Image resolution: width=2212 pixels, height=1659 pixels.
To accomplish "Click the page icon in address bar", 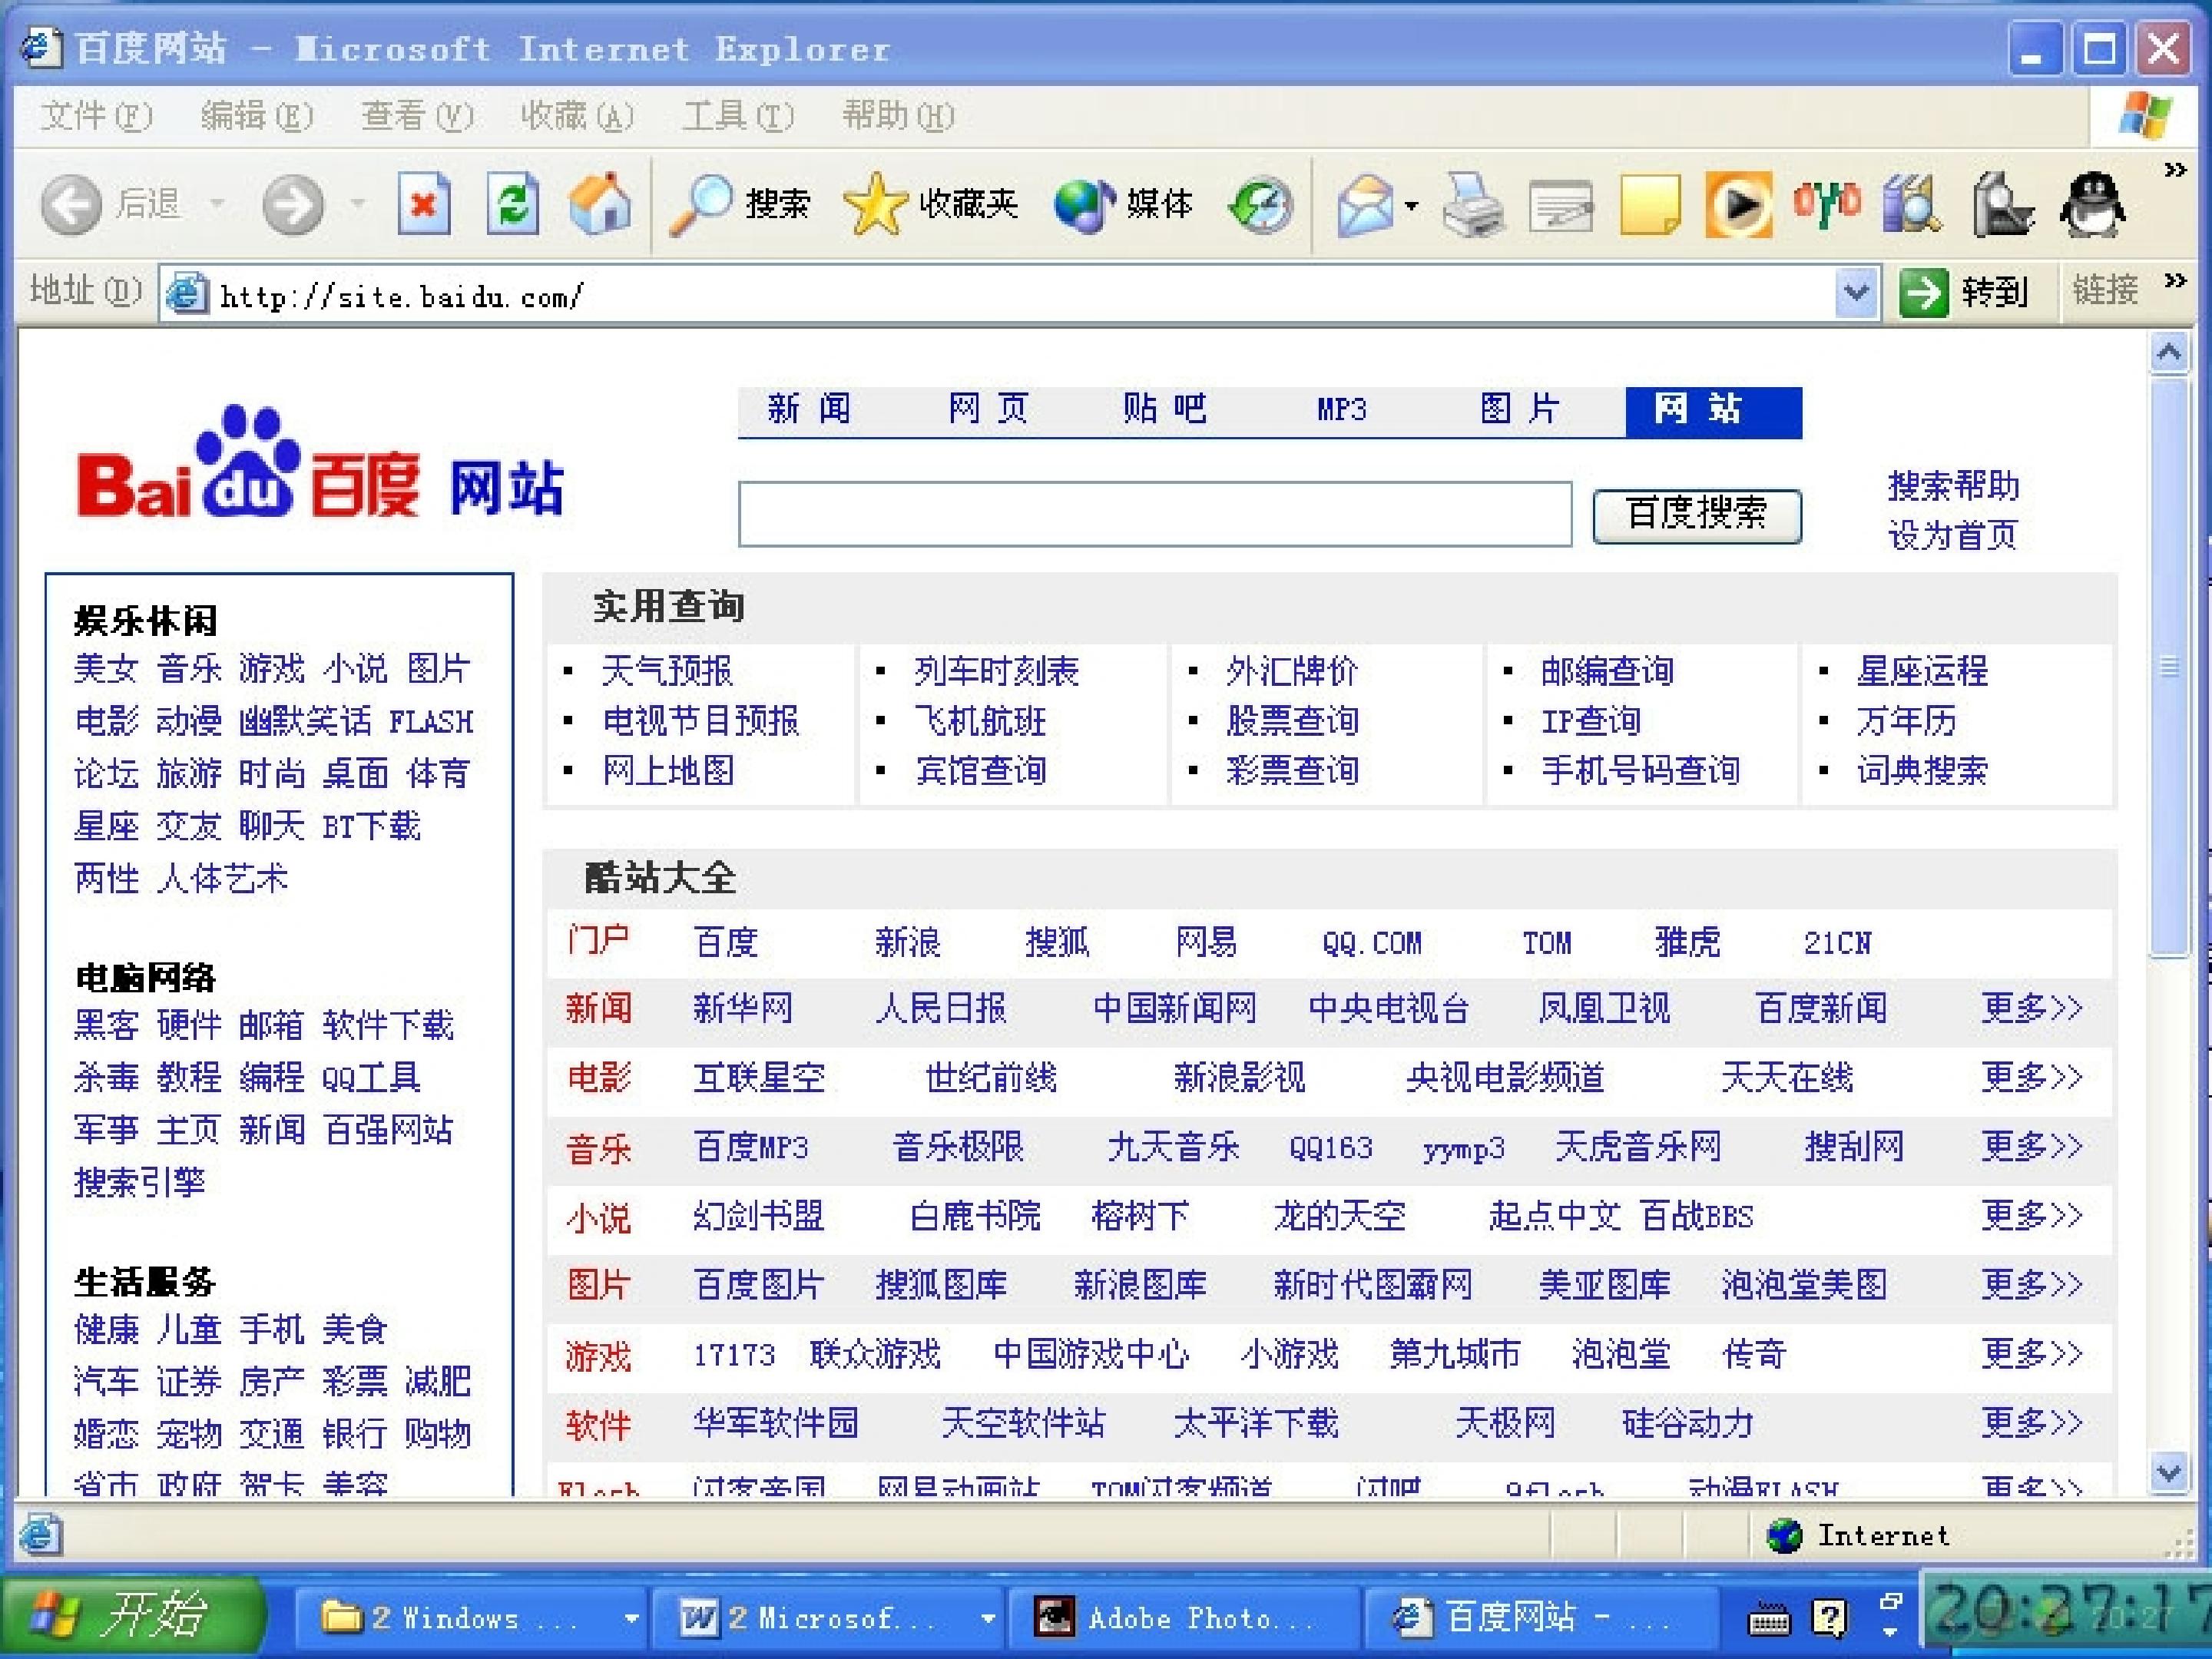I will click(x=187, y=294).
